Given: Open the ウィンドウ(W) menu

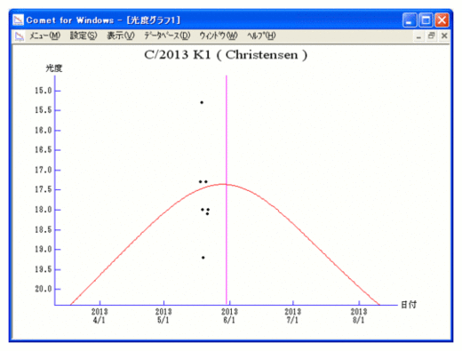Looking at the screenshot, I should tap(219, 36).
